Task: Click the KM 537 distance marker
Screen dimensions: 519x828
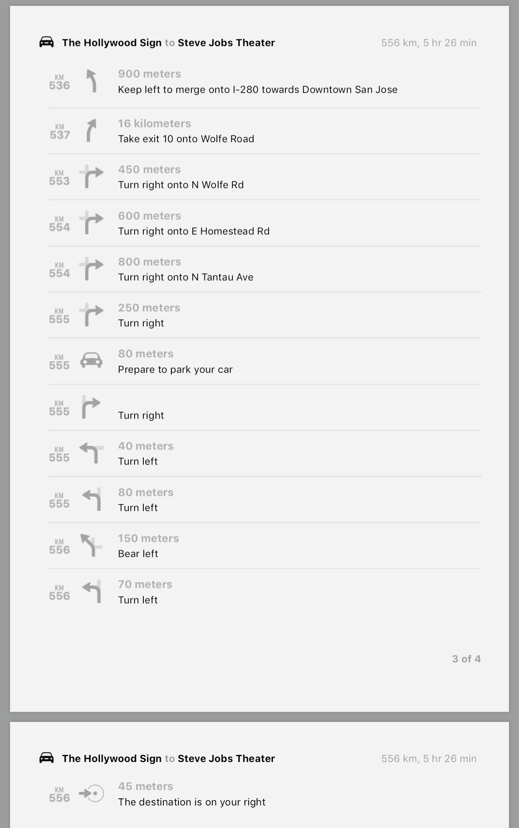Action: (x=59, y=132)
